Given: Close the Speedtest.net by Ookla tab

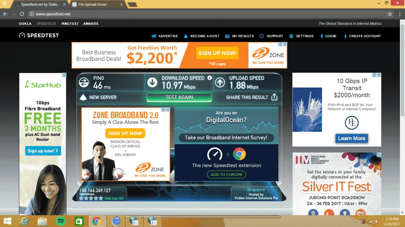Looking at the screenshot, I should 64,4.
